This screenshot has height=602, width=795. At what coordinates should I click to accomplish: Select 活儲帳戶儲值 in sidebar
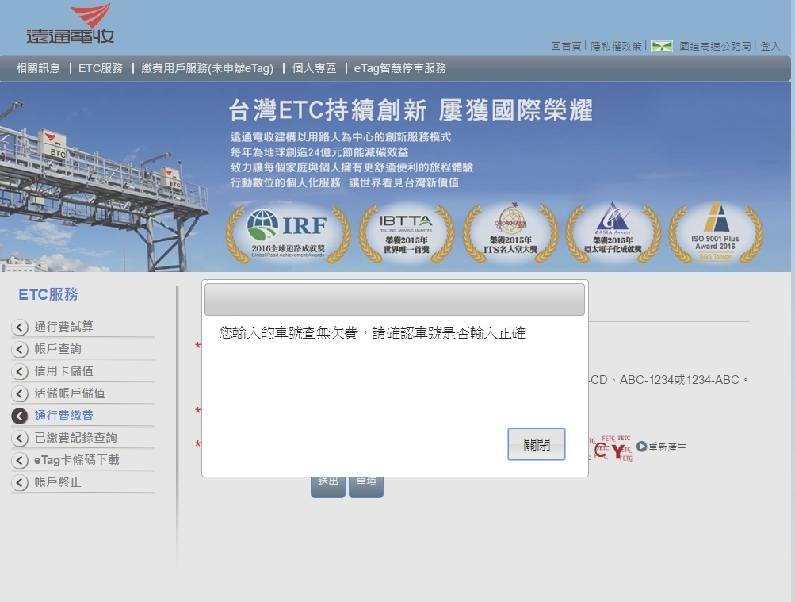point(70,394)
